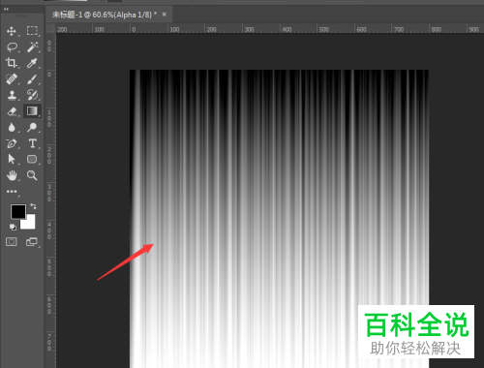484x368 pixels.
Task: Select the Healing Brush tool
Action: 12,79
